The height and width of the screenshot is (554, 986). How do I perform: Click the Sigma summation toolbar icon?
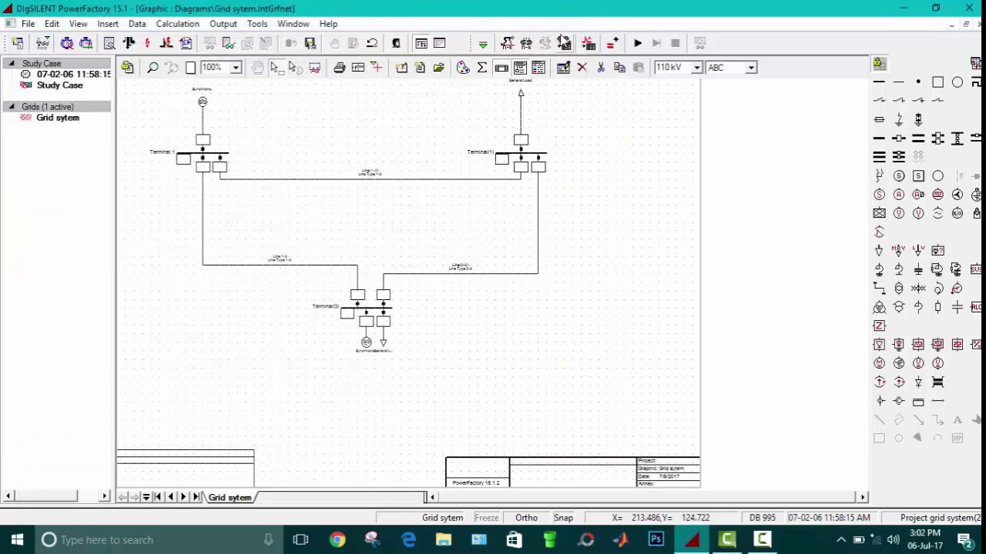coord(482,68)
